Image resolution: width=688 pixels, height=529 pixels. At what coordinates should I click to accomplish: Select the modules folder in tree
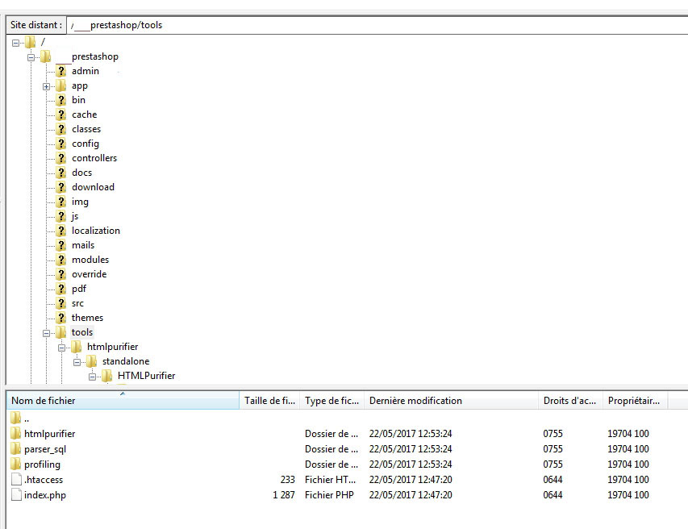(x=90, y=259)
